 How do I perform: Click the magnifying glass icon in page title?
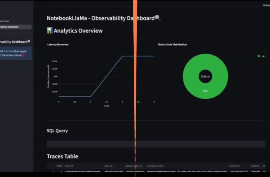158,18
